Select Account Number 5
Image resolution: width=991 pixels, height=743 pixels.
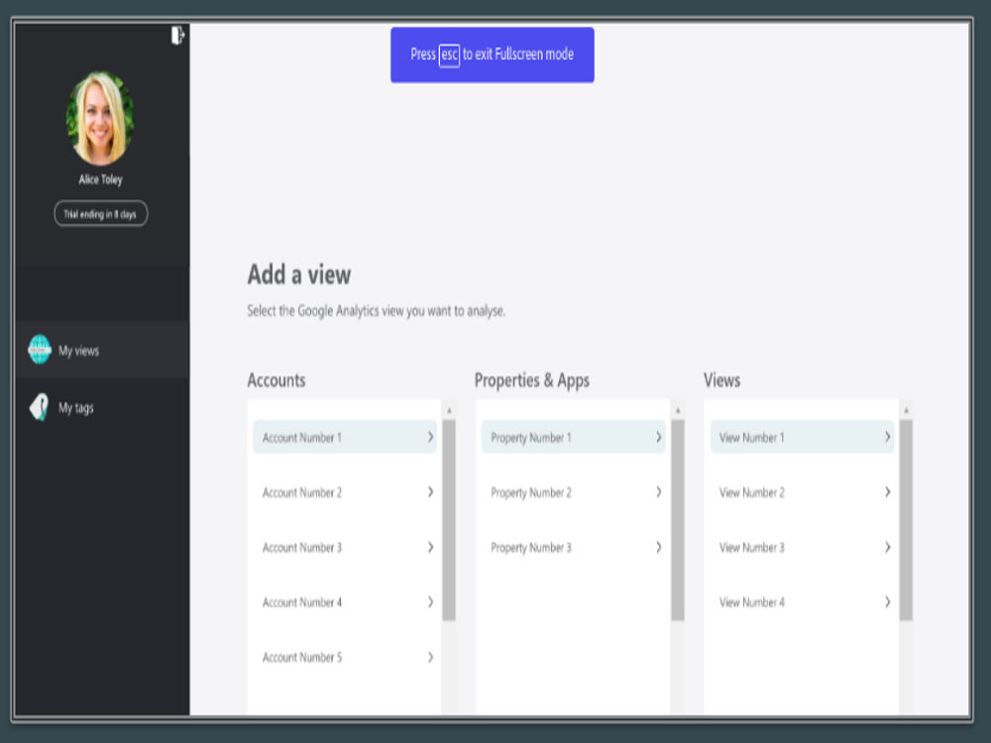tap(345, 657)
